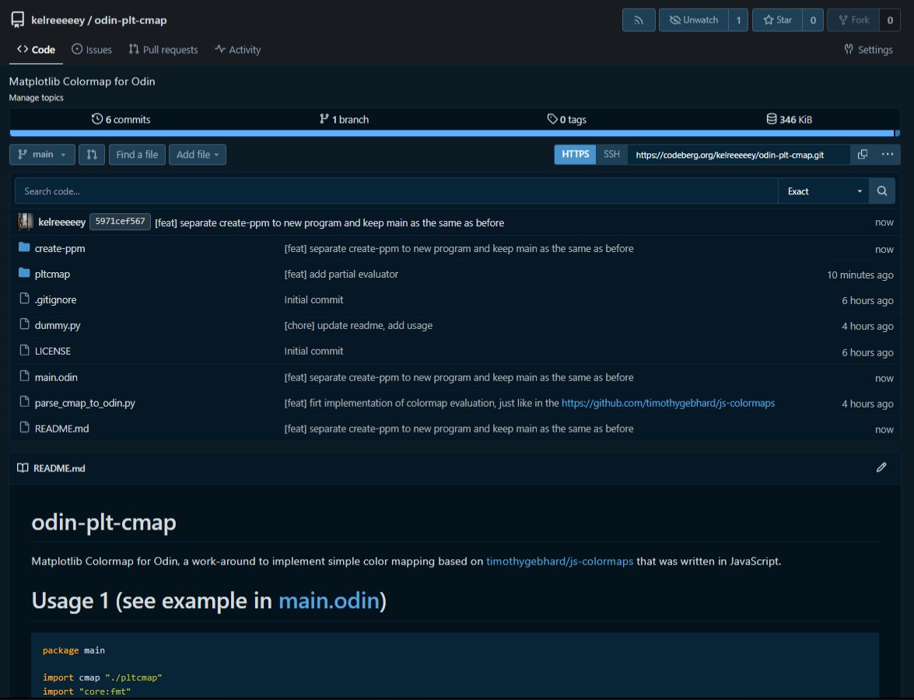914x700 pixels.
Task: Open the create-ppm folder
Action: [x=59, y=248]
